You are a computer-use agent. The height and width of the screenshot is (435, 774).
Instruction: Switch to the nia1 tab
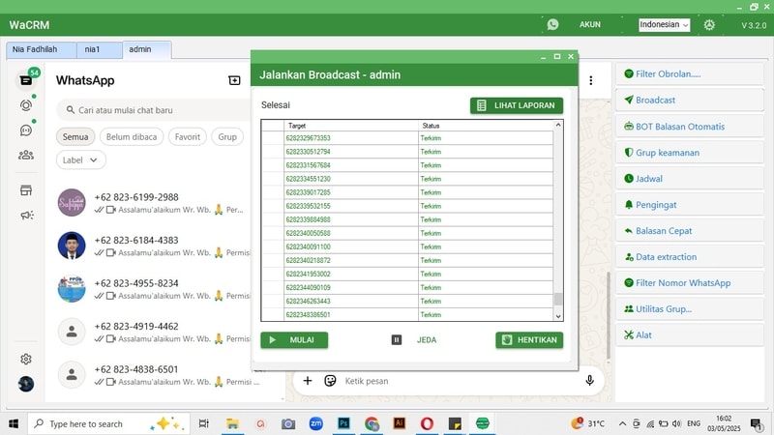pos(100,50)
